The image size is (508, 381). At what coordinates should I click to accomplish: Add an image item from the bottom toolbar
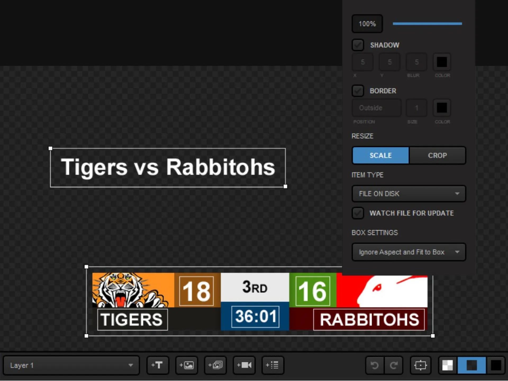click(187, 365)
